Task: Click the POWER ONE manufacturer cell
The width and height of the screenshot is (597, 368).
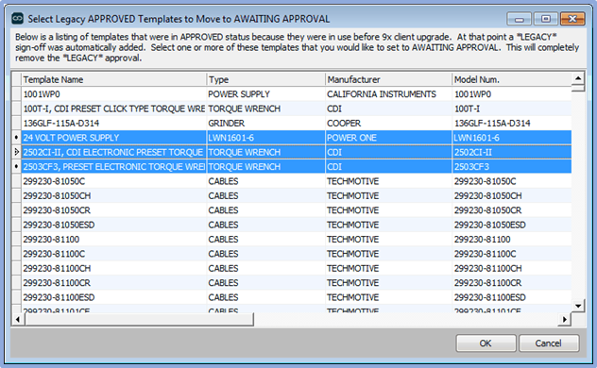Action: coord(388,138)
